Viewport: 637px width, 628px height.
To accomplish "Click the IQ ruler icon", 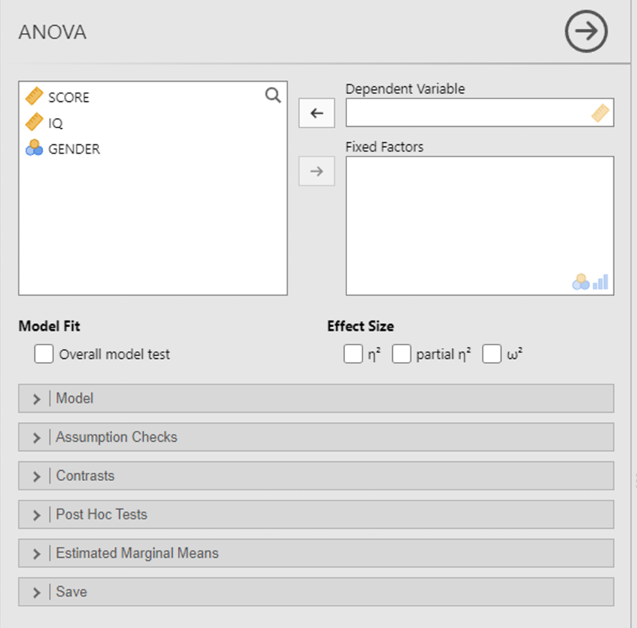I will (x=34, y=122).
